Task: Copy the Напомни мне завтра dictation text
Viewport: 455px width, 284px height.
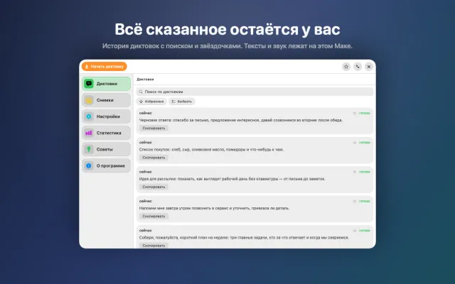Action: click(x=154, y=216)
